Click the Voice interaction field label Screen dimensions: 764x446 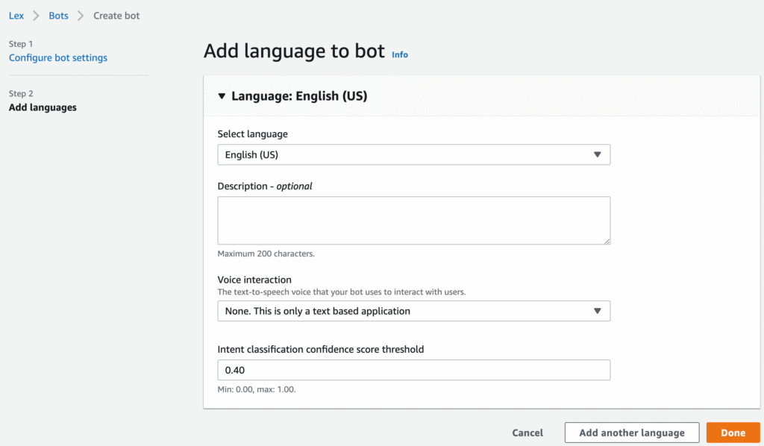[x=254, y=280]
